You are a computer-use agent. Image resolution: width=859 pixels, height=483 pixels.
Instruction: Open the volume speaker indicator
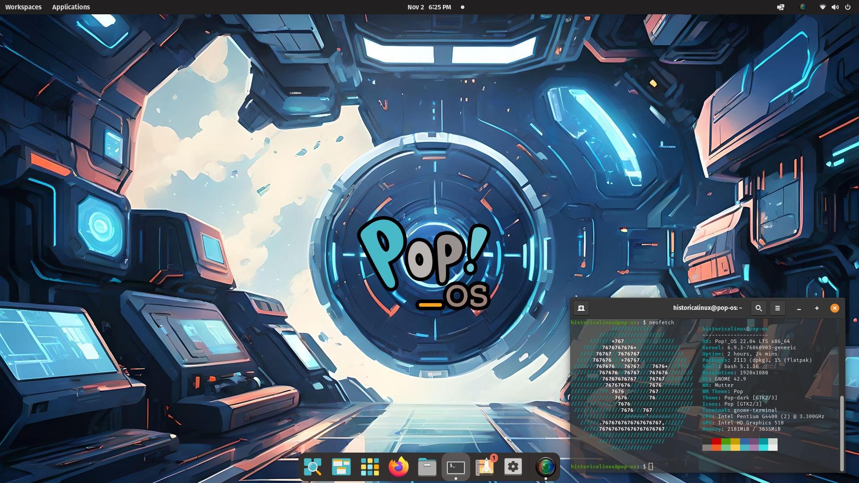(835, 7)
